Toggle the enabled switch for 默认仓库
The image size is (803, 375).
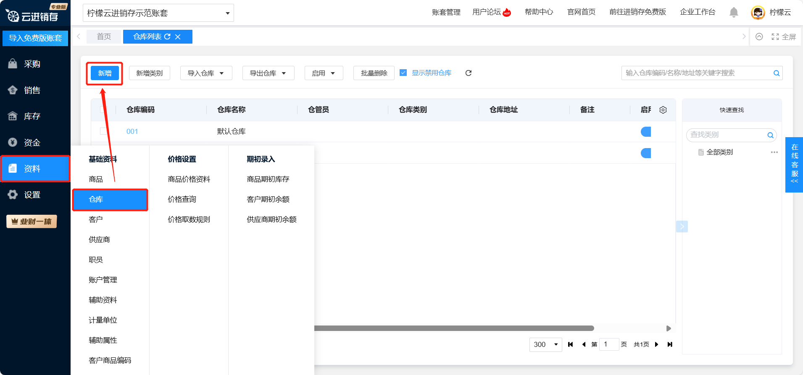coord(646,132)
